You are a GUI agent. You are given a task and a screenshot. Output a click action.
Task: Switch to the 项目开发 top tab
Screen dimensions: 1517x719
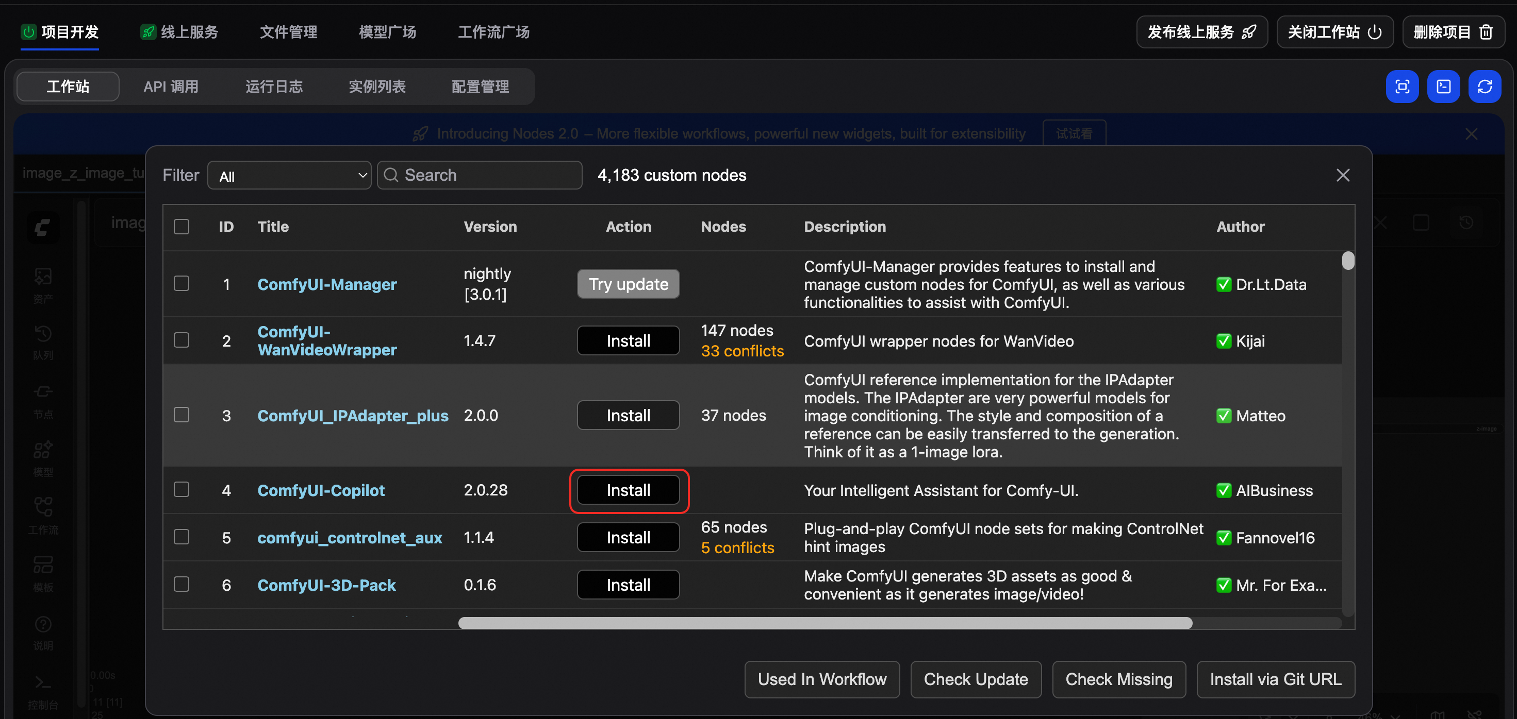click(59, 32)
